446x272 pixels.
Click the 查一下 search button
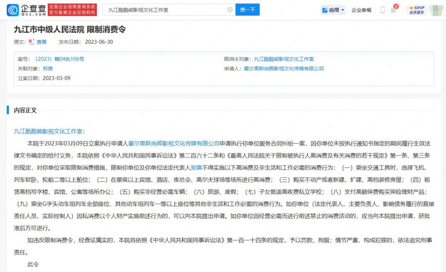247,10
